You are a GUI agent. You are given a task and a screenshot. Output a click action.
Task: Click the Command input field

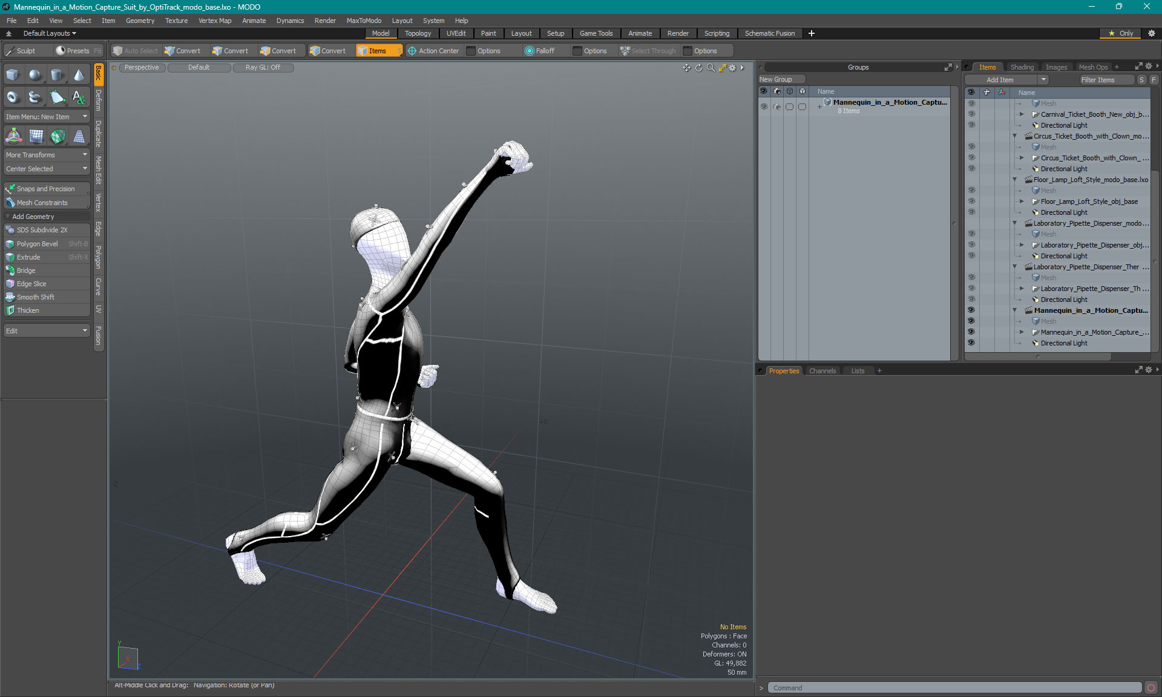[954, 688]
